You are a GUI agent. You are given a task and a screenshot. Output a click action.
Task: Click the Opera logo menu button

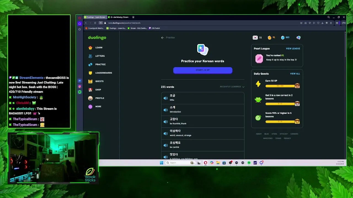pyautogui.click(x=80, y=18)
